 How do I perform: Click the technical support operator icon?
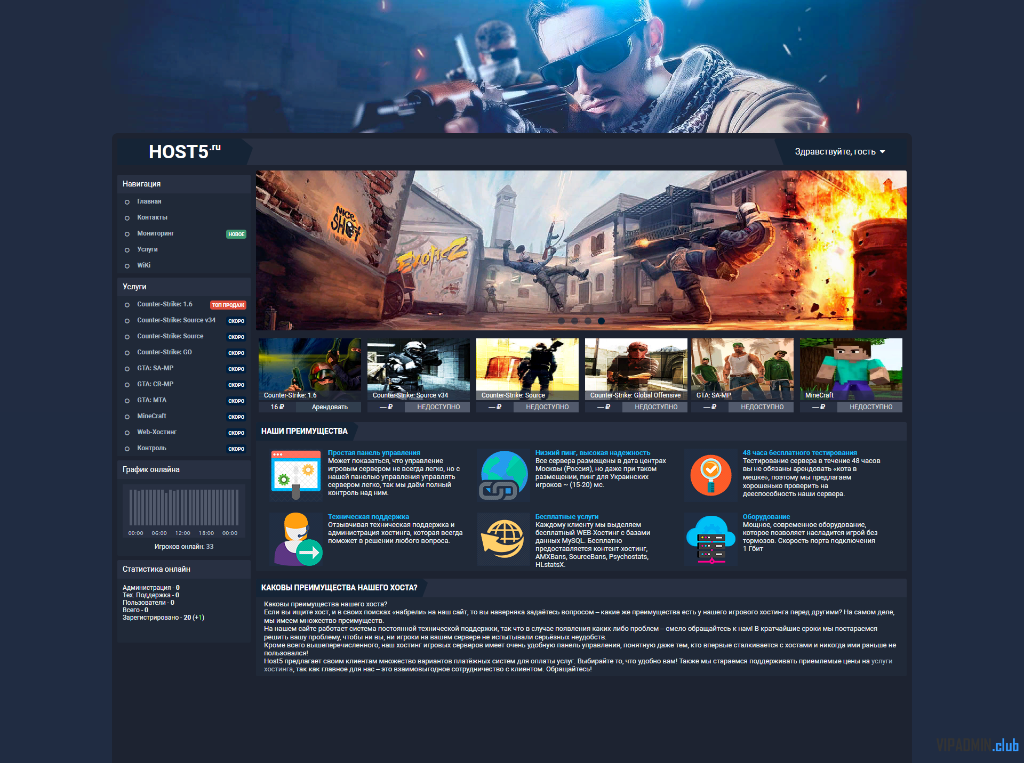(295, 539)
